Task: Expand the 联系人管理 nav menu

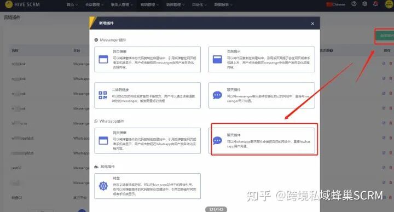Action: pos(122,4)
